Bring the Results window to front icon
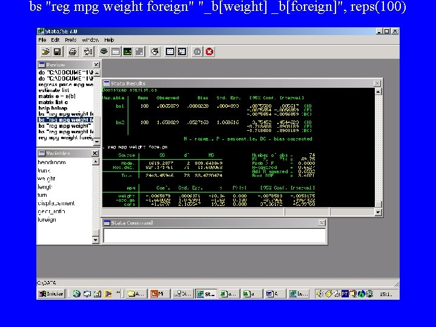This screenshot has width=436, height=327. [x=128, y=51]
